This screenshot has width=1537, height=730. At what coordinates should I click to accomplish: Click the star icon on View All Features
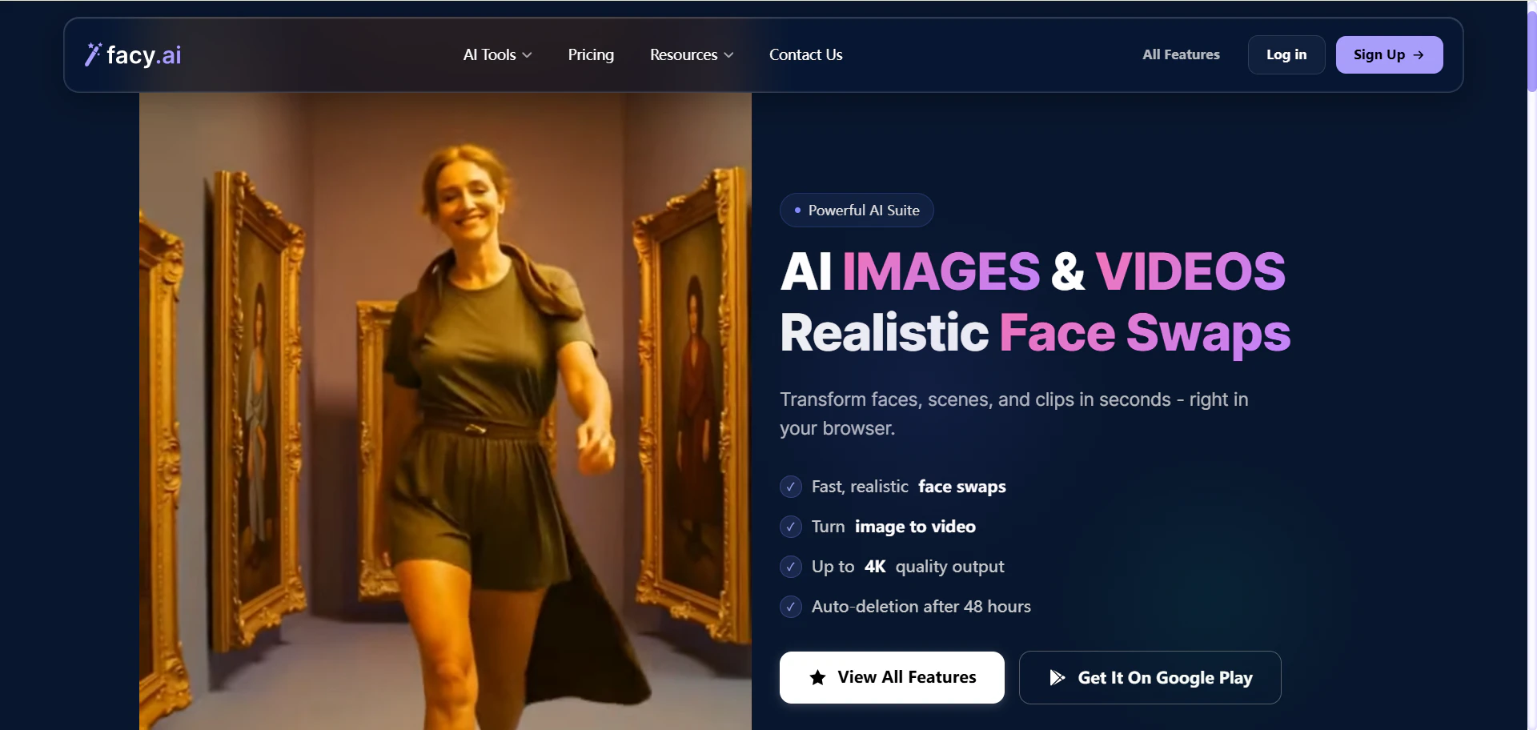[817, 677]
